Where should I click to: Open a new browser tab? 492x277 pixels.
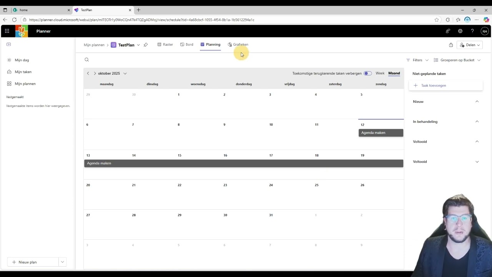pyautogui.click(x=138, y=10)
